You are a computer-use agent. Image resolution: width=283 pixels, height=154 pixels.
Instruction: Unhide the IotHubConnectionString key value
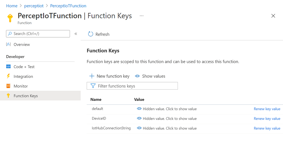coord(167,128)
